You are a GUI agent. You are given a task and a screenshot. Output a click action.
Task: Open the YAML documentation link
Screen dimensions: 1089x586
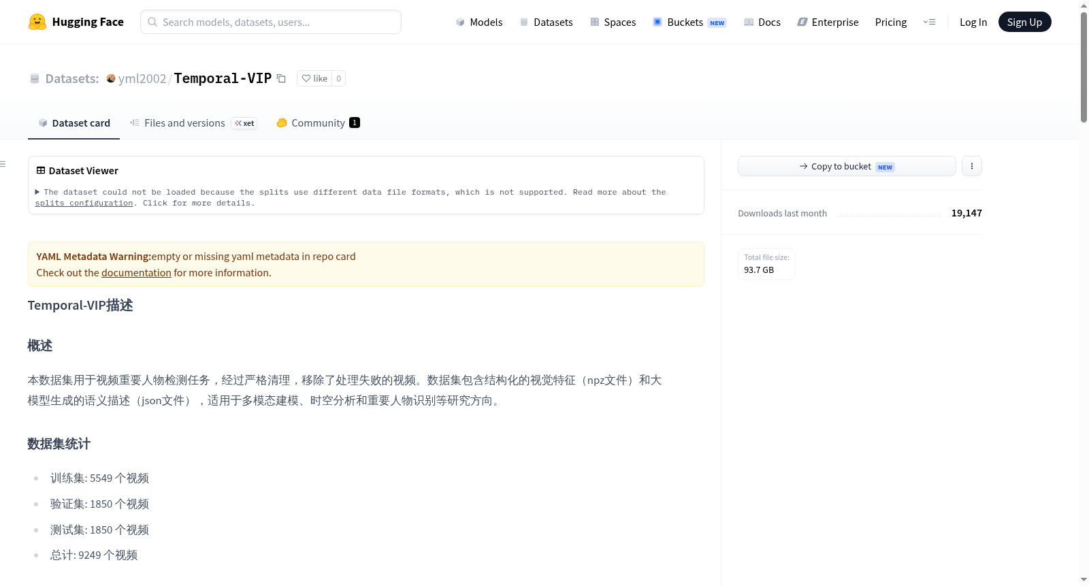pyautogui.click(x=136, y=272)
